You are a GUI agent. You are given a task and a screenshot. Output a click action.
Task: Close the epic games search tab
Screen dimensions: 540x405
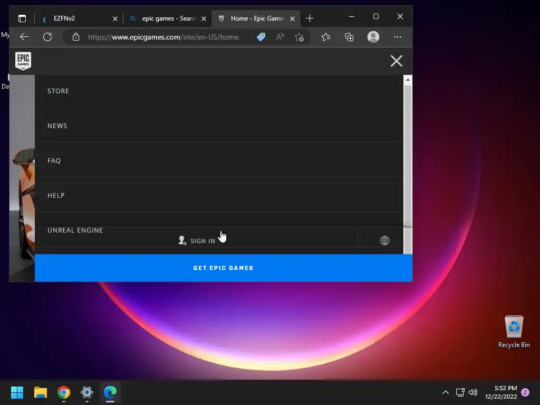point(204,18)
